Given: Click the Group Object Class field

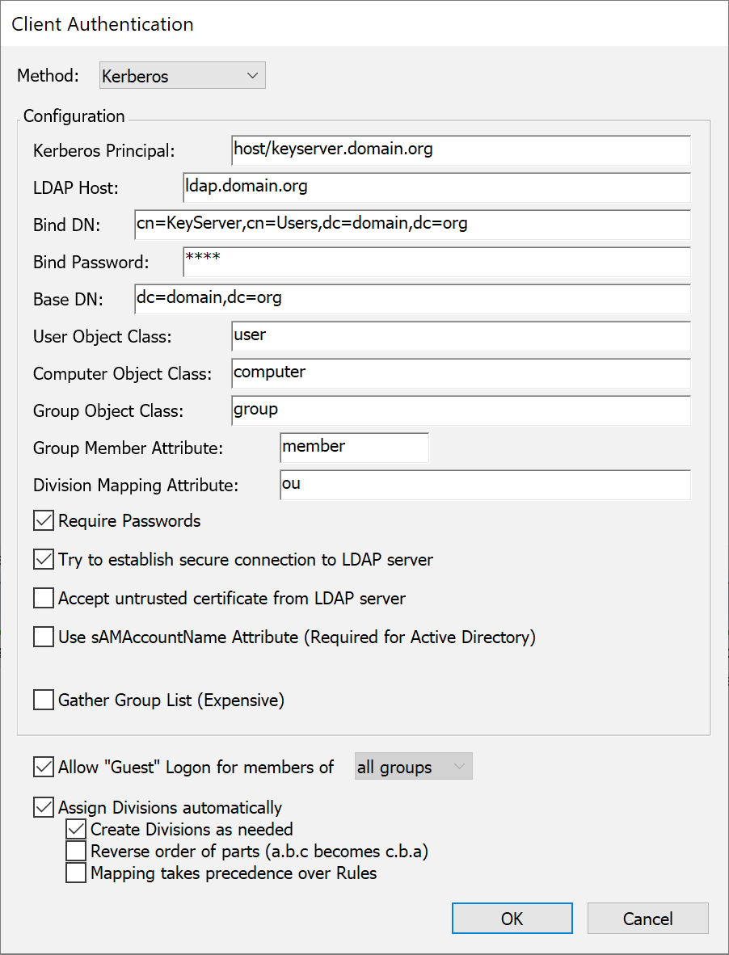Looking at the screenshot, I should pyautogui.click(x=460, y=410).
